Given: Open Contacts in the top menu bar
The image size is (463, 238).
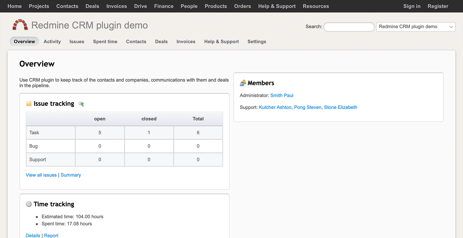Looking at the screenshot, I should pos(67,6).
